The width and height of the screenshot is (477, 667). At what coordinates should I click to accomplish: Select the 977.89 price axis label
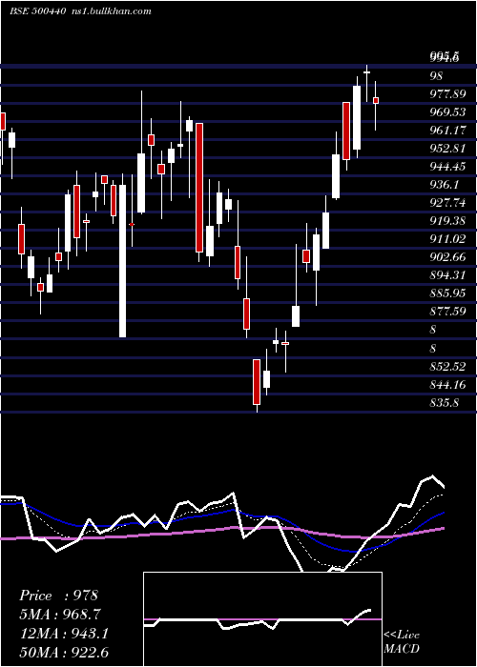(x=447, y=94)
